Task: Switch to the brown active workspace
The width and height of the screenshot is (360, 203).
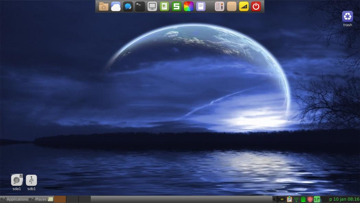Action: 60,199
